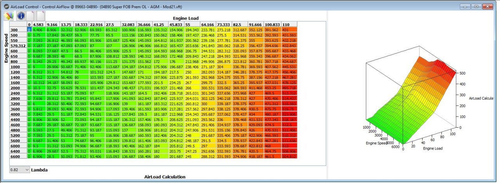Click cell 10.312 in row 1600

point(39,83)
